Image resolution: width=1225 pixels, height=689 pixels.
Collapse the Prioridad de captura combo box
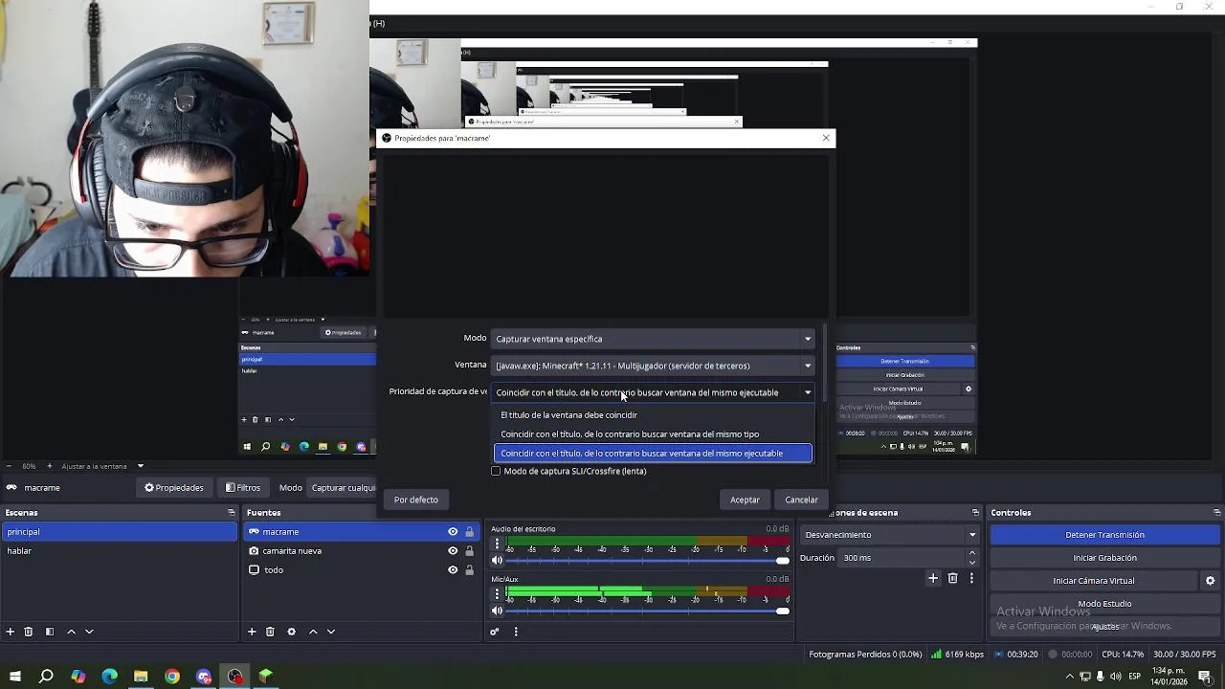tap(653, 392)
